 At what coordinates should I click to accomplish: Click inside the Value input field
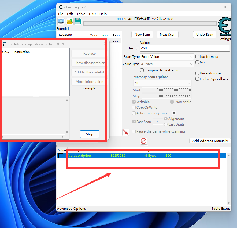pyautogui.click(x=185, y=48)
